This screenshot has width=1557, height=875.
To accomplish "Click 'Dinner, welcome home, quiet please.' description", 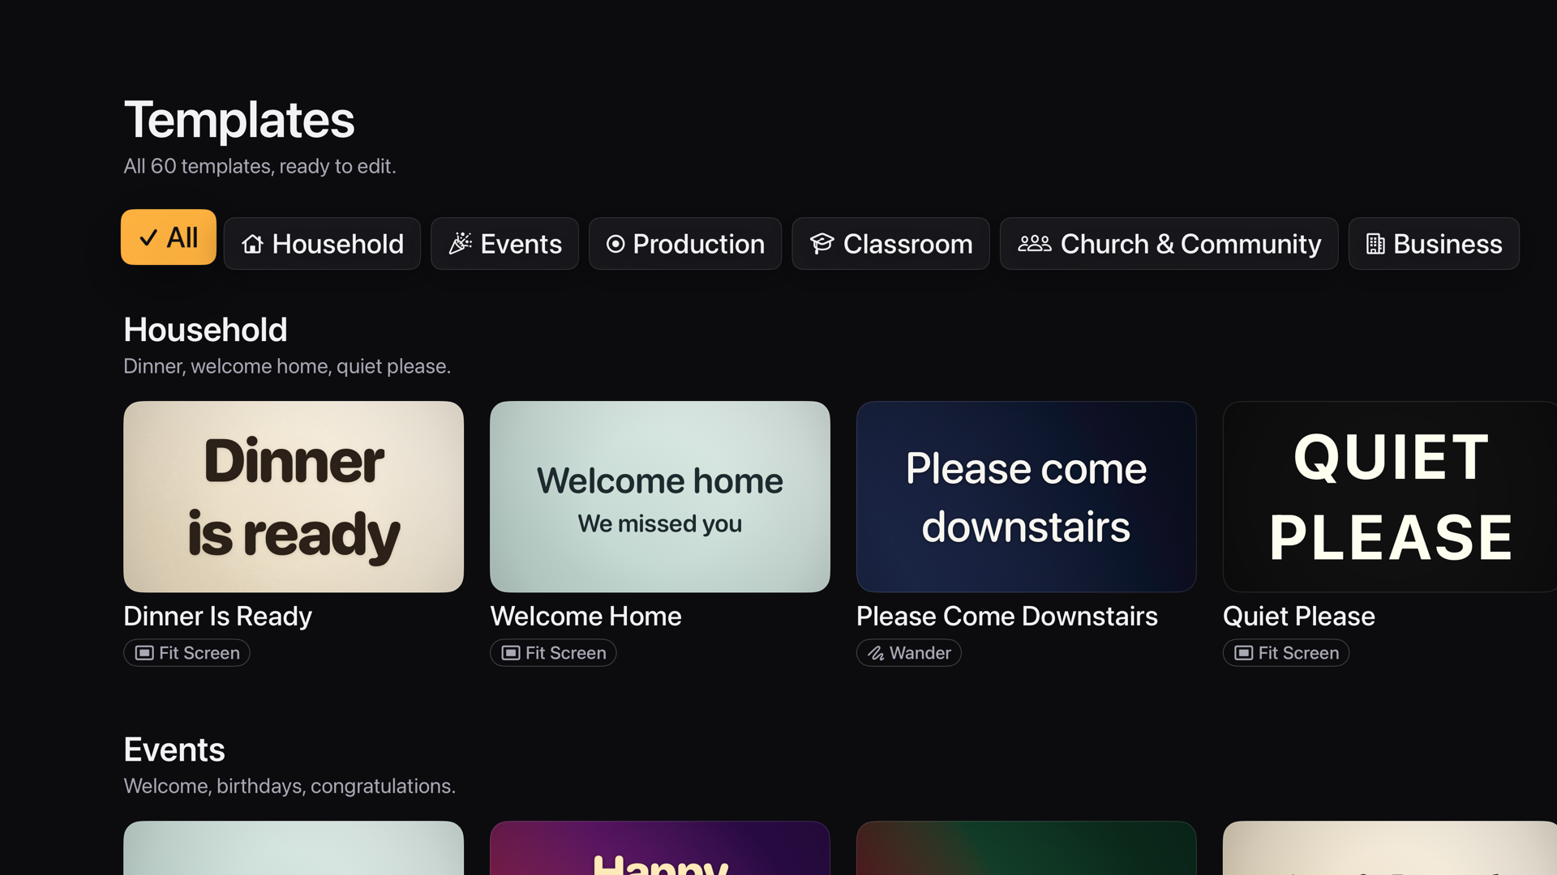I will (x=287, y=366).
